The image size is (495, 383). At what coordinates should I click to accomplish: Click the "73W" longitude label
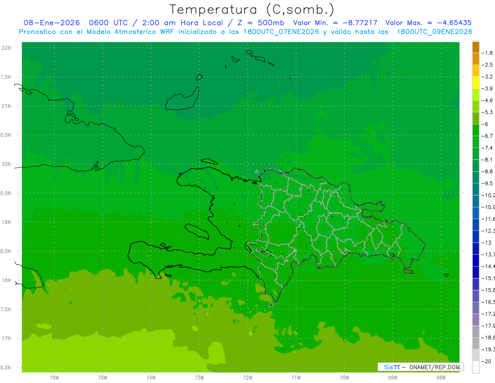(x=199, y=378)
